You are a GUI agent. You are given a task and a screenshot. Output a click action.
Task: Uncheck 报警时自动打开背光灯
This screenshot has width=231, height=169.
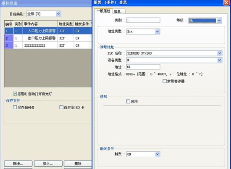pos(15,94)
